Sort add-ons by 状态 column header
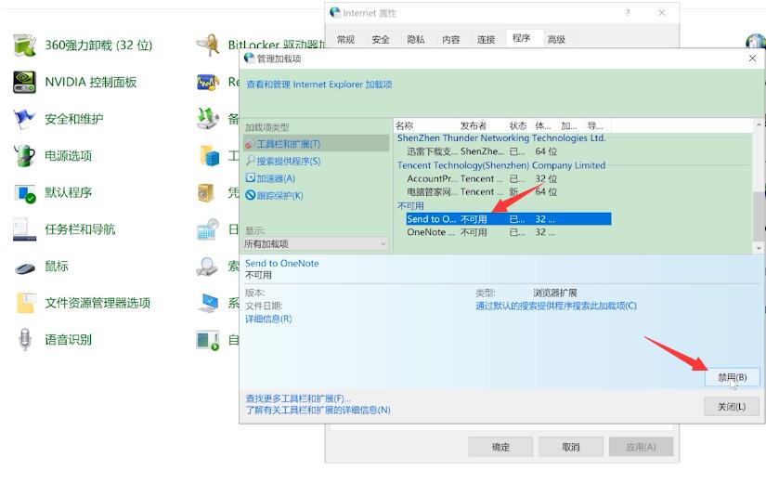Viewport: 766px width, 496px height. [519, 125]
